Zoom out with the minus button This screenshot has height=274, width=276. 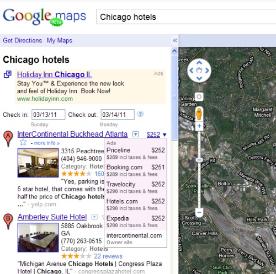[x=199, y=213]
